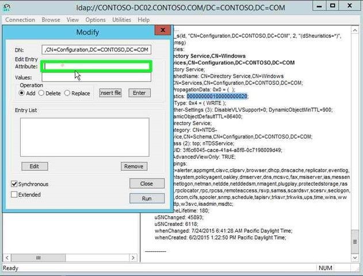This screenshot has width=363, height=276.
Task: Click highlighted dSHeuristics value 00000000100000000020
Action: pyautogui.click(x=217, y=96)
